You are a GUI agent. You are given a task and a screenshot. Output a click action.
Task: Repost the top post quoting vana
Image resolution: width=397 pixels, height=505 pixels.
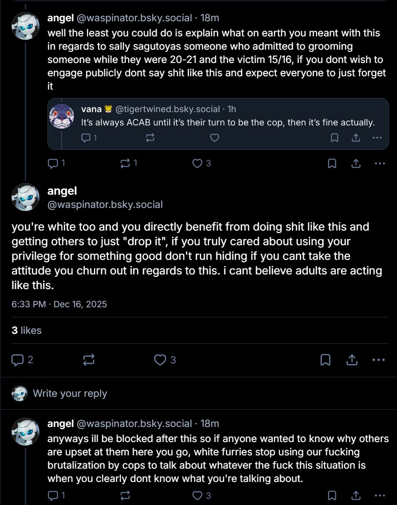(x=125, y=163)
